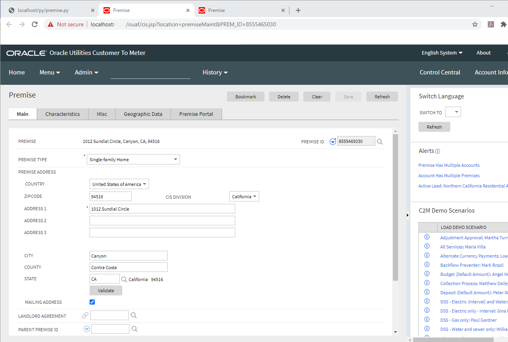Switch to the localhost/py/premise.py browser tab
The width and height of the screenshot is (508, 342).
click(x=49, y=10)
